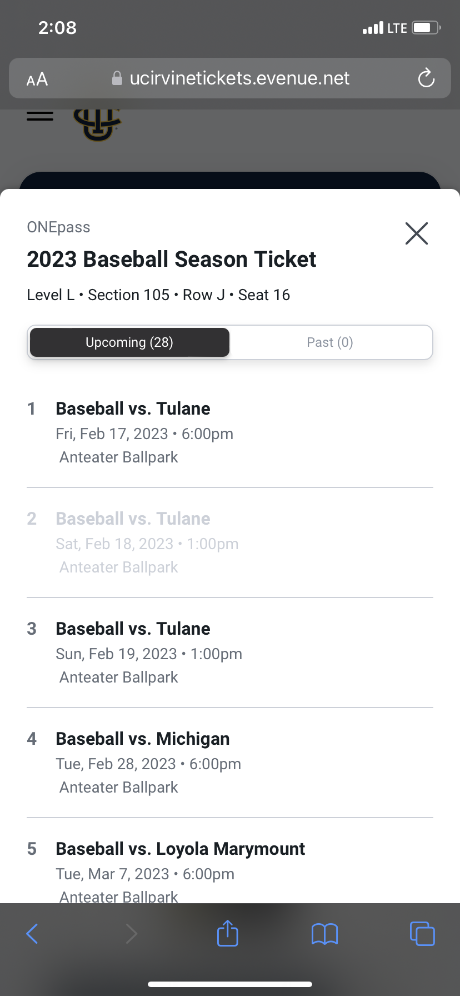Show all open Safari tabs

(x=422, y=934)
